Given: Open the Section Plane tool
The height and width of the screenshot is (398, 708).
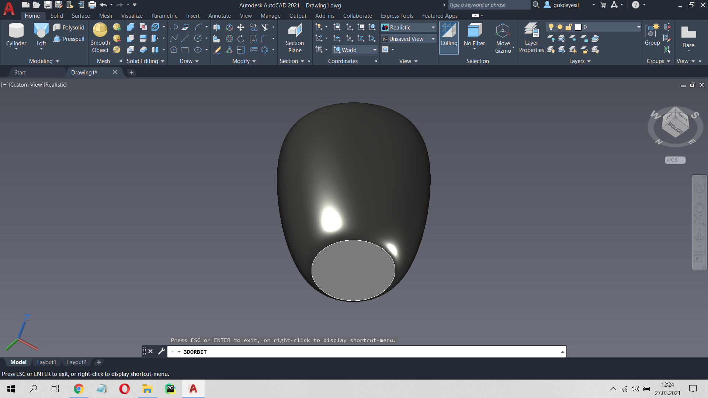Looking at the screenshot, I should tap(295, 38).
